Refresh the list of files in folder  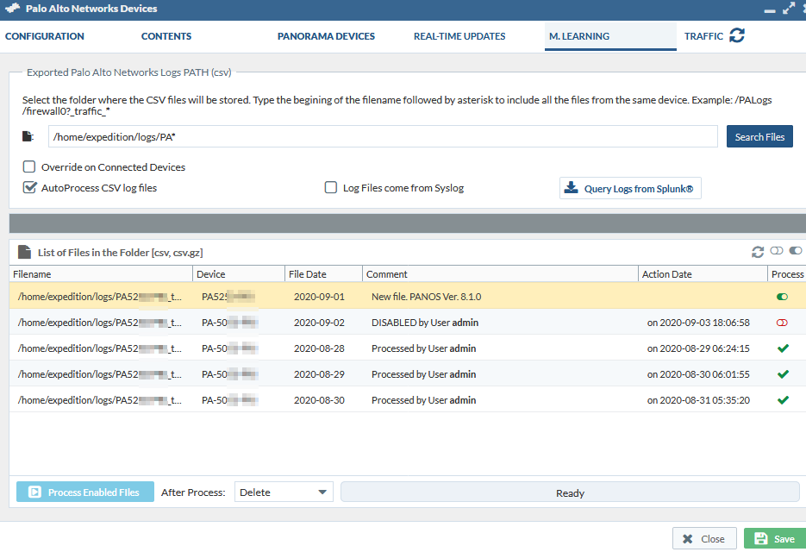pos(758,252)
